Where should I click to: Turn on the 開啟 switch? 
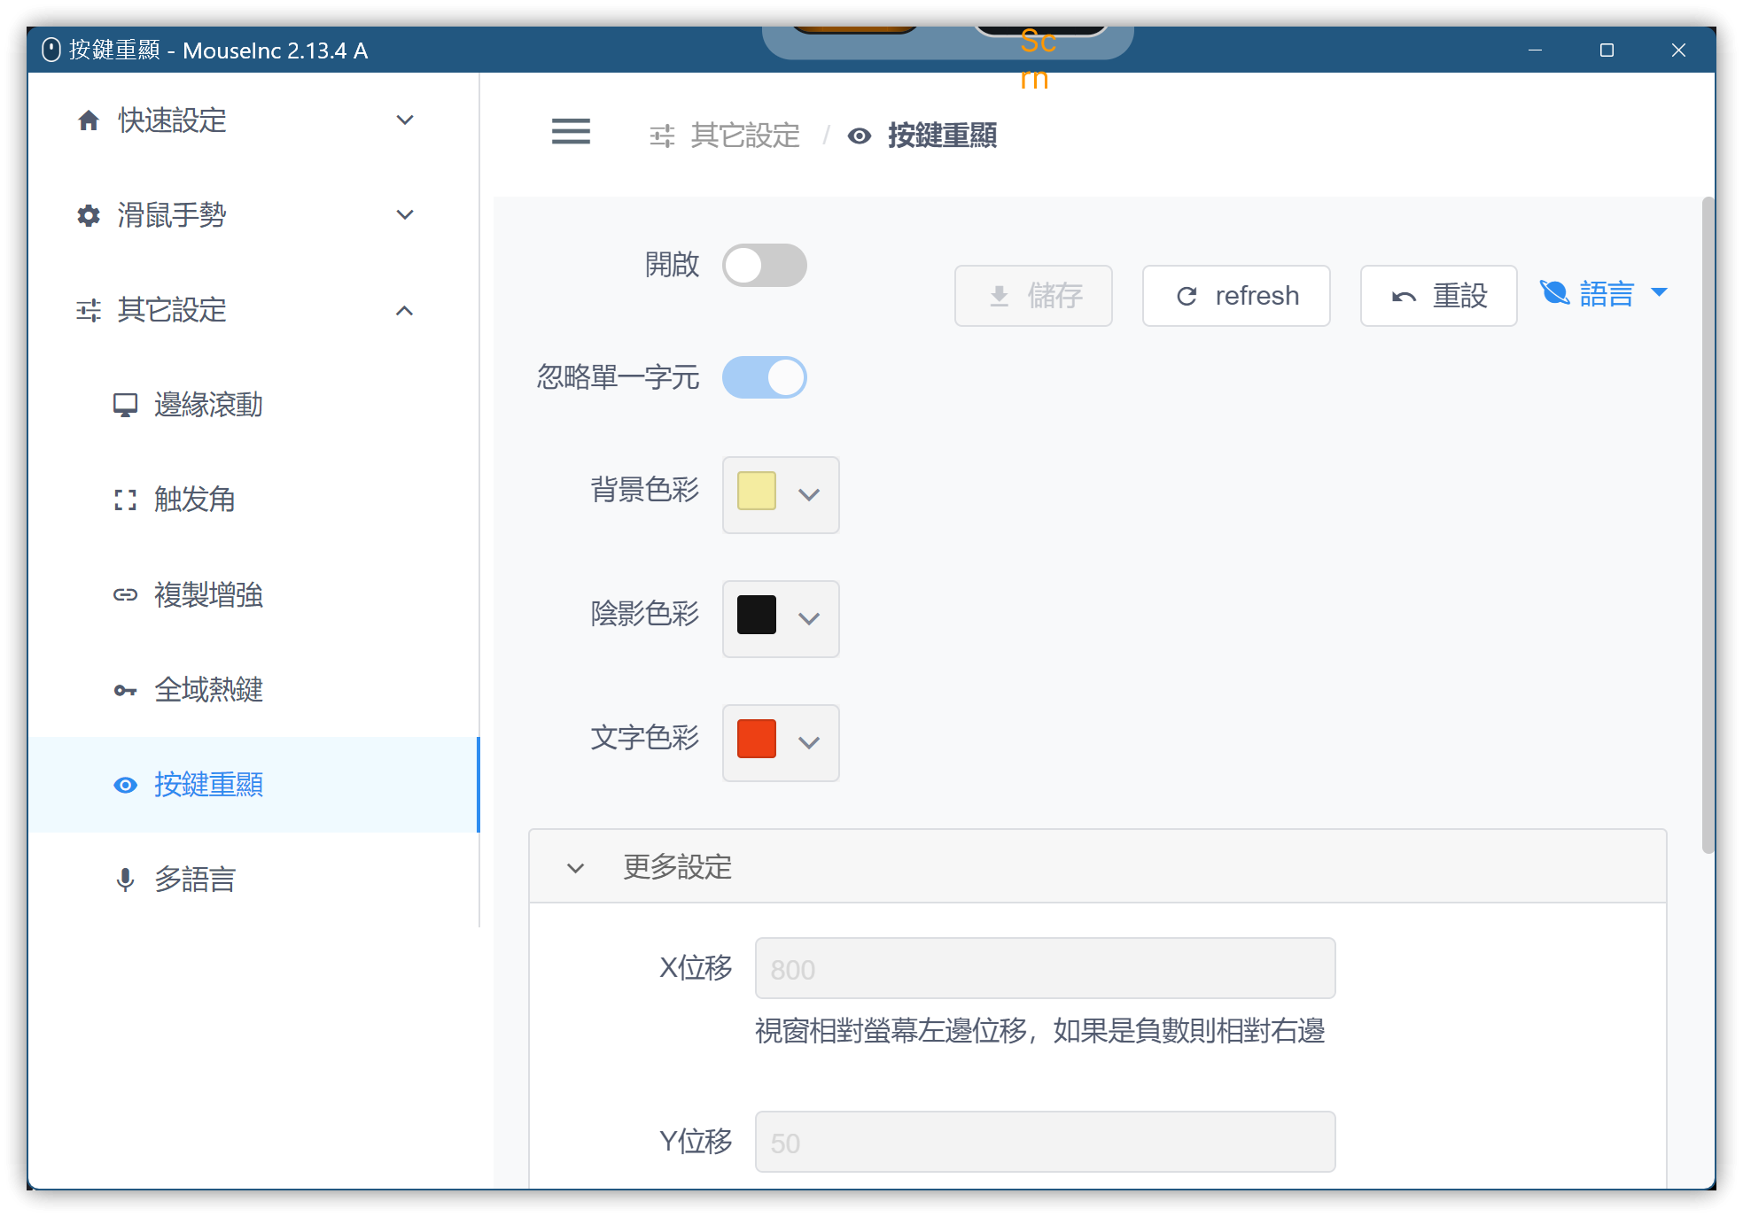(x=764, y=265)
